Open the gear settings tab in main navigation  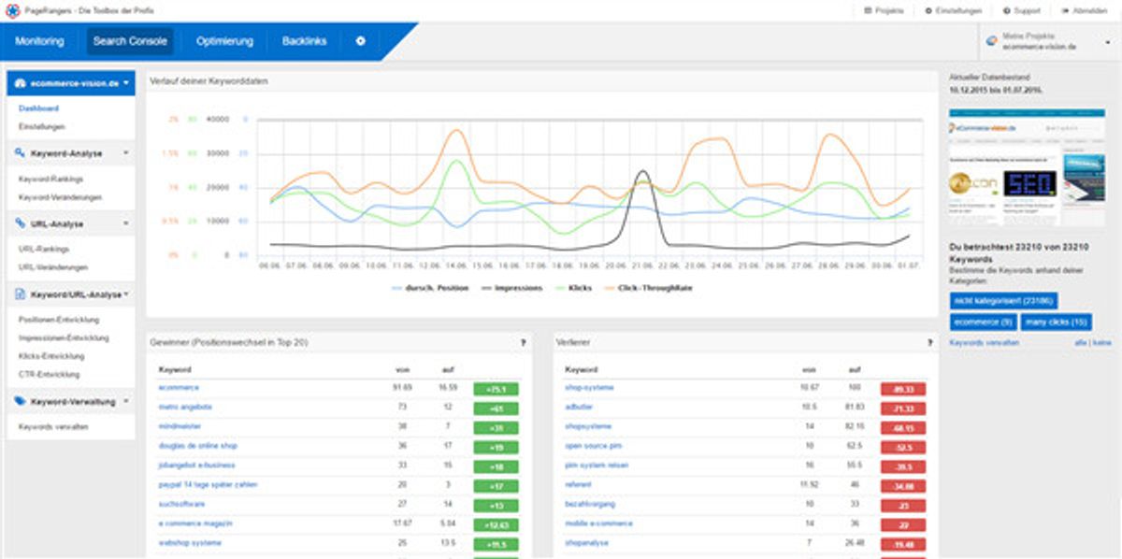click(x=361, y=41)
